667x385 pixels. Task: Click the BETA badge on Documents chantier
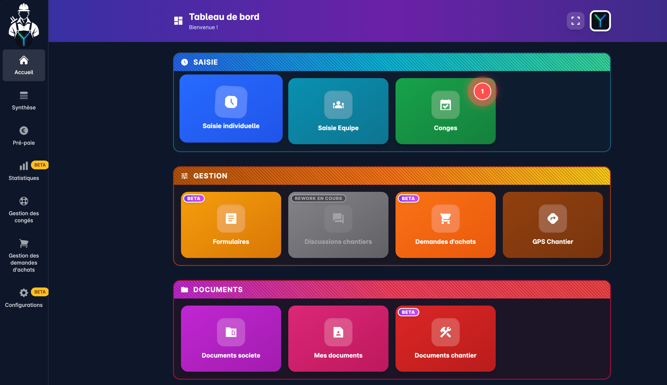408,312
